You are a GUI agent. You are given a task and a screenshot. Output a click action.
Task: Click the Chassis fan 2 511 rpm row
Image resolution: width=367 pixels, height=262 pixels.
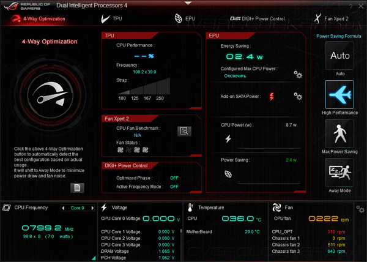coord(308,245)
